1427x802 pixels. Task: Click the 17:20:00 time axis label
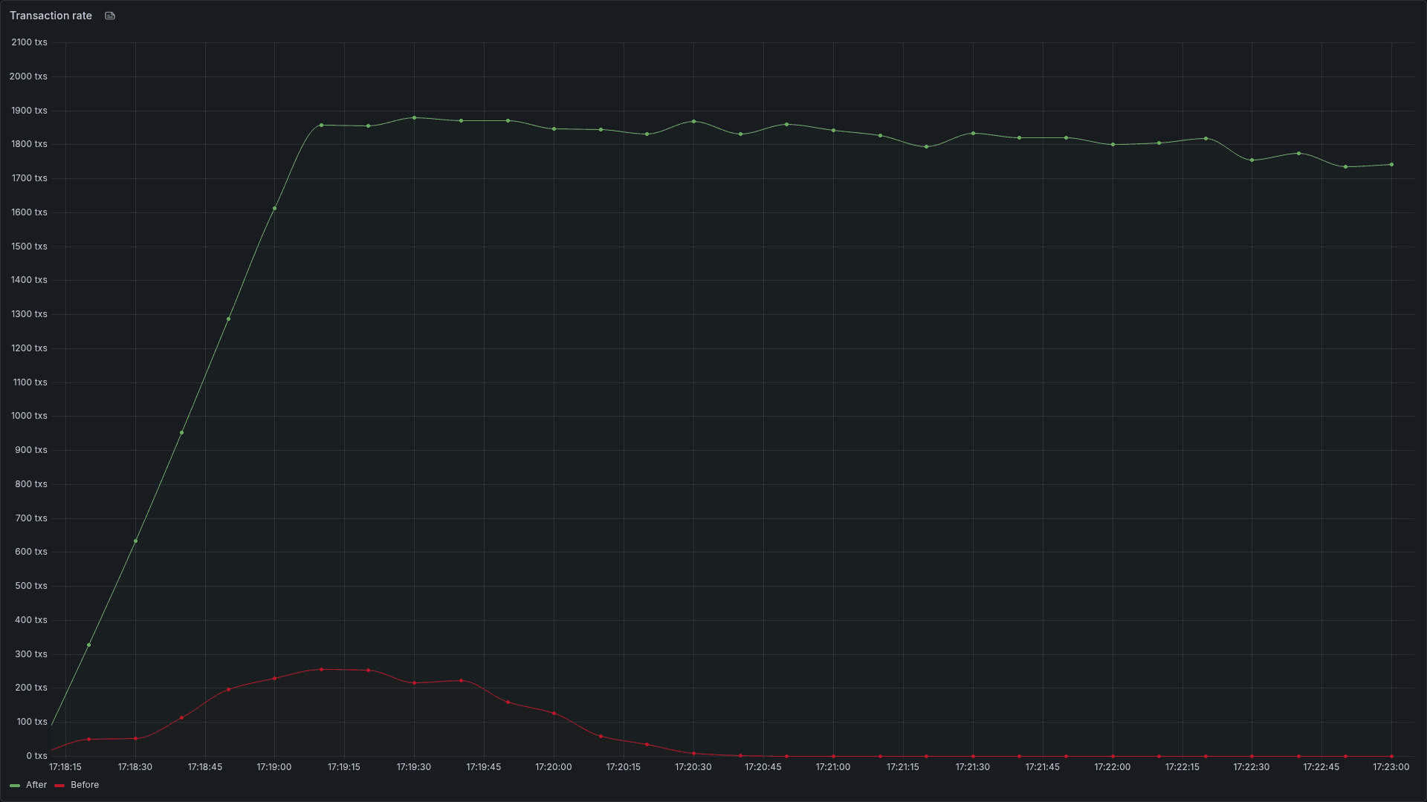pyautogui.click(x=553, y=767)
